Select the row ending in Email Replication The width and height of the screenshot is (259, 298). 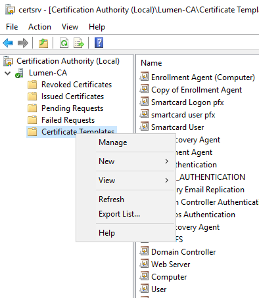(x=210, y=190)
